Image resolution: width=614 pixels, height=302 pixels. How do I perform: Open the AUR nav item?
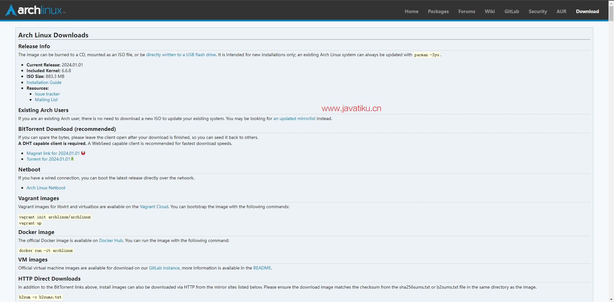(561, 11)
